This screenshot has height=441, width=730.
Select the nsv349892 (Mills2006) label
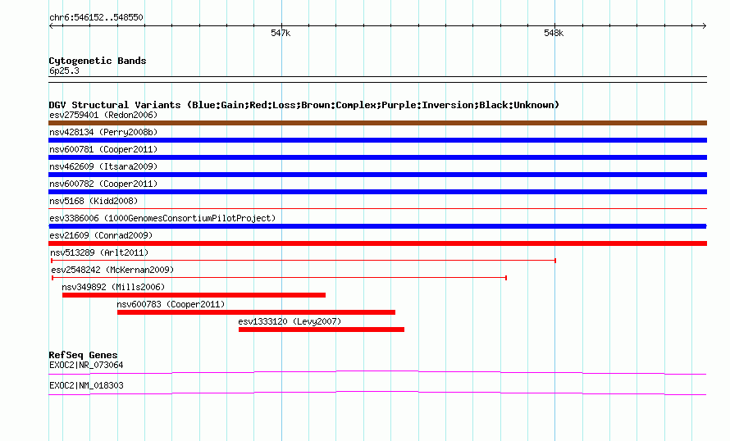point(113,287)
